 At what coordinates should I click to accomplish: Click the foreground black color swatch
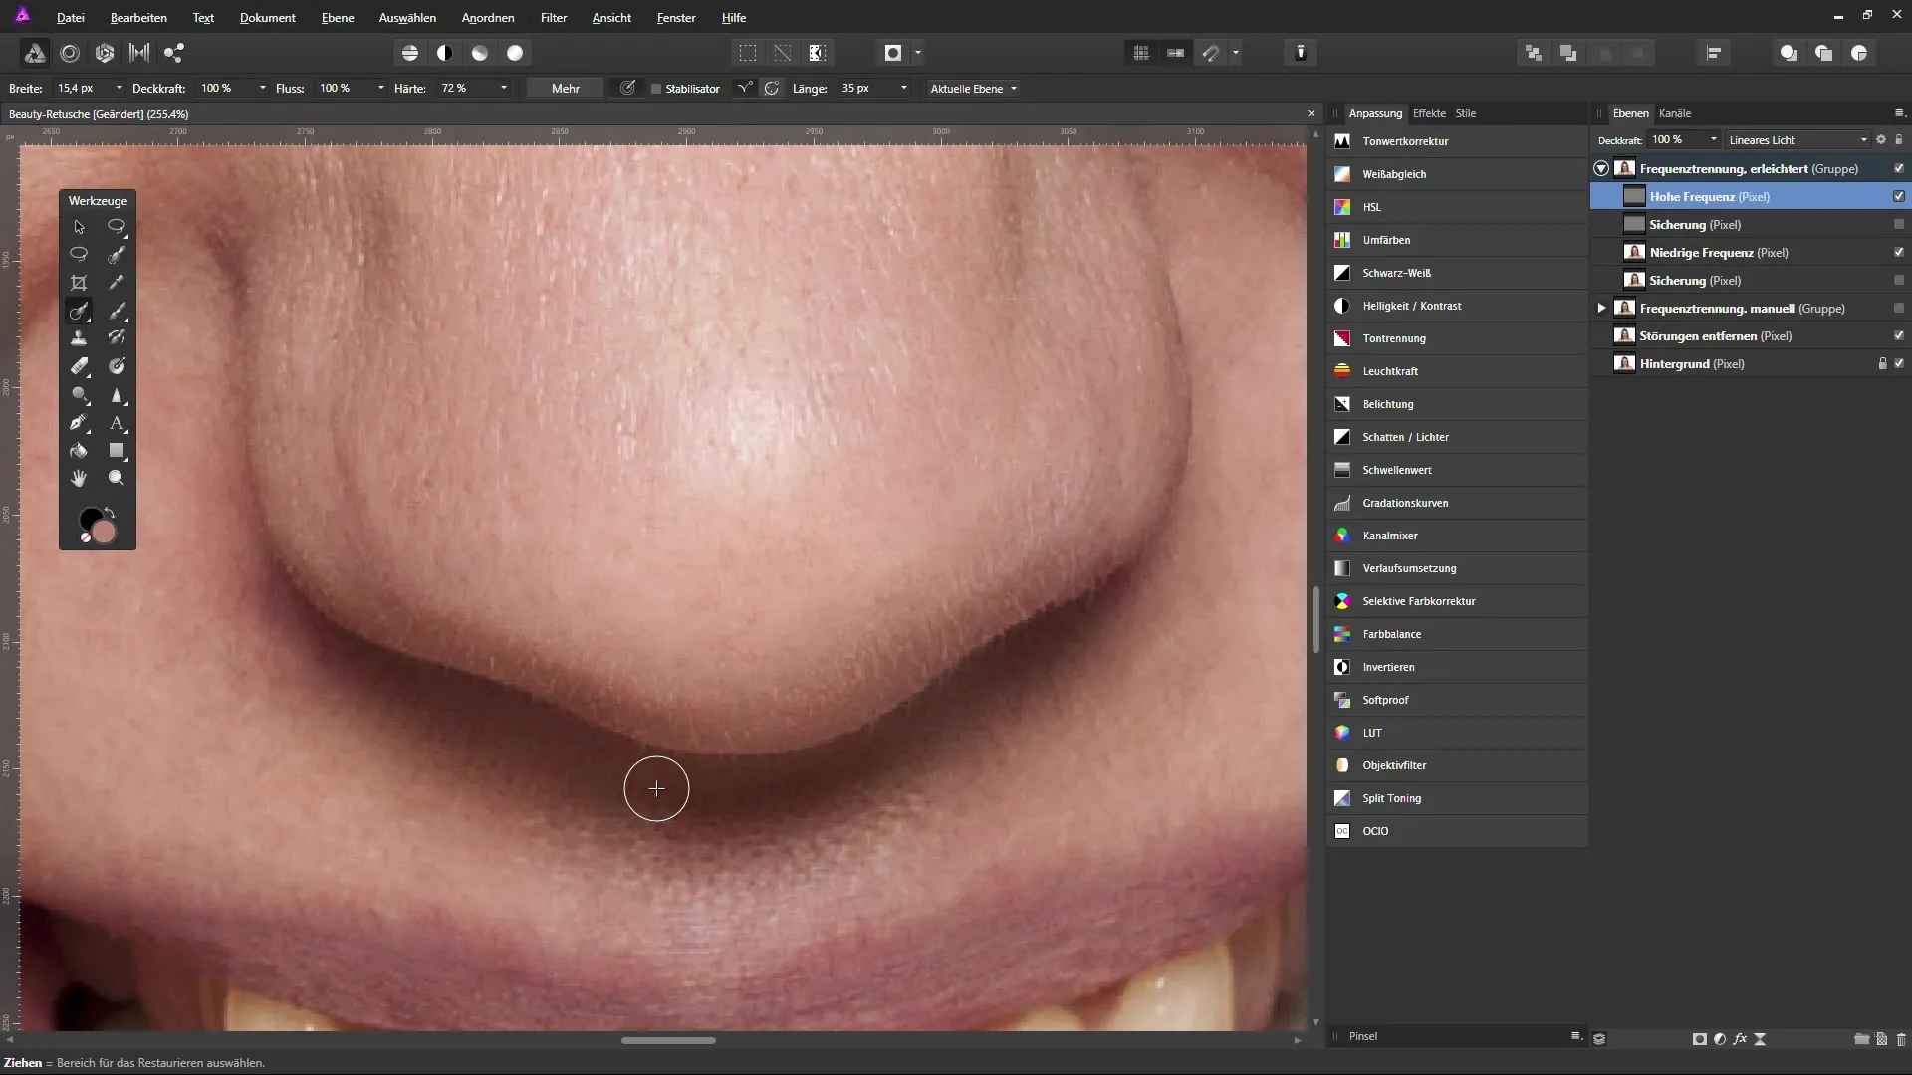pyautogui.click(x=90, y=519)
